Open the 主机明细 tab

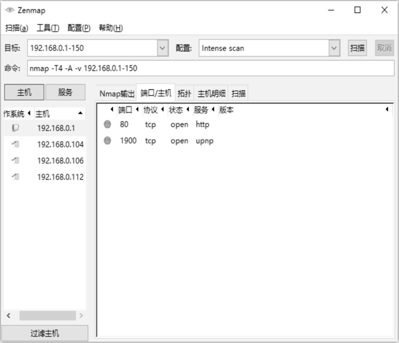point(211,94)
